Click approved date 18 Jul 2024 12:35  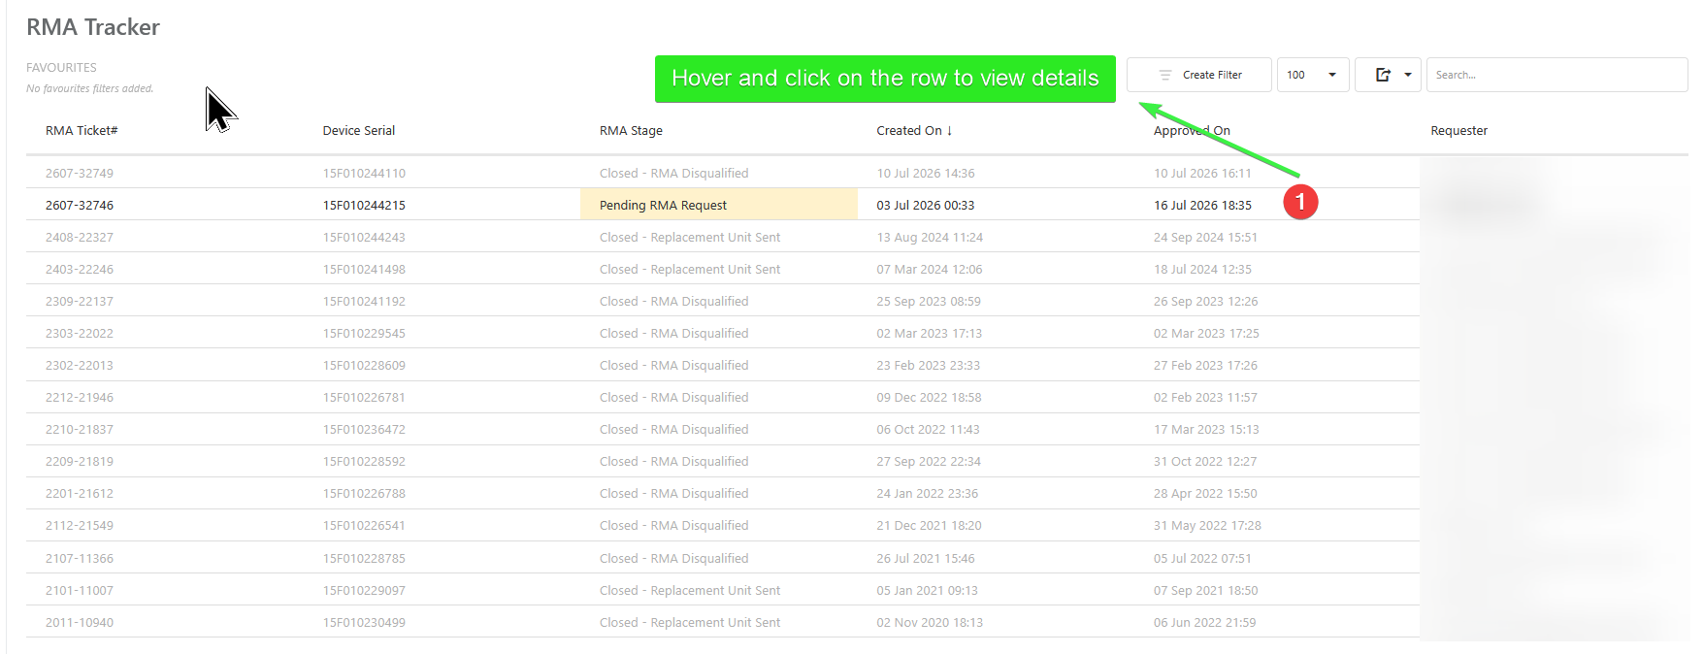pyautogui.click(x=1202, y=269)
